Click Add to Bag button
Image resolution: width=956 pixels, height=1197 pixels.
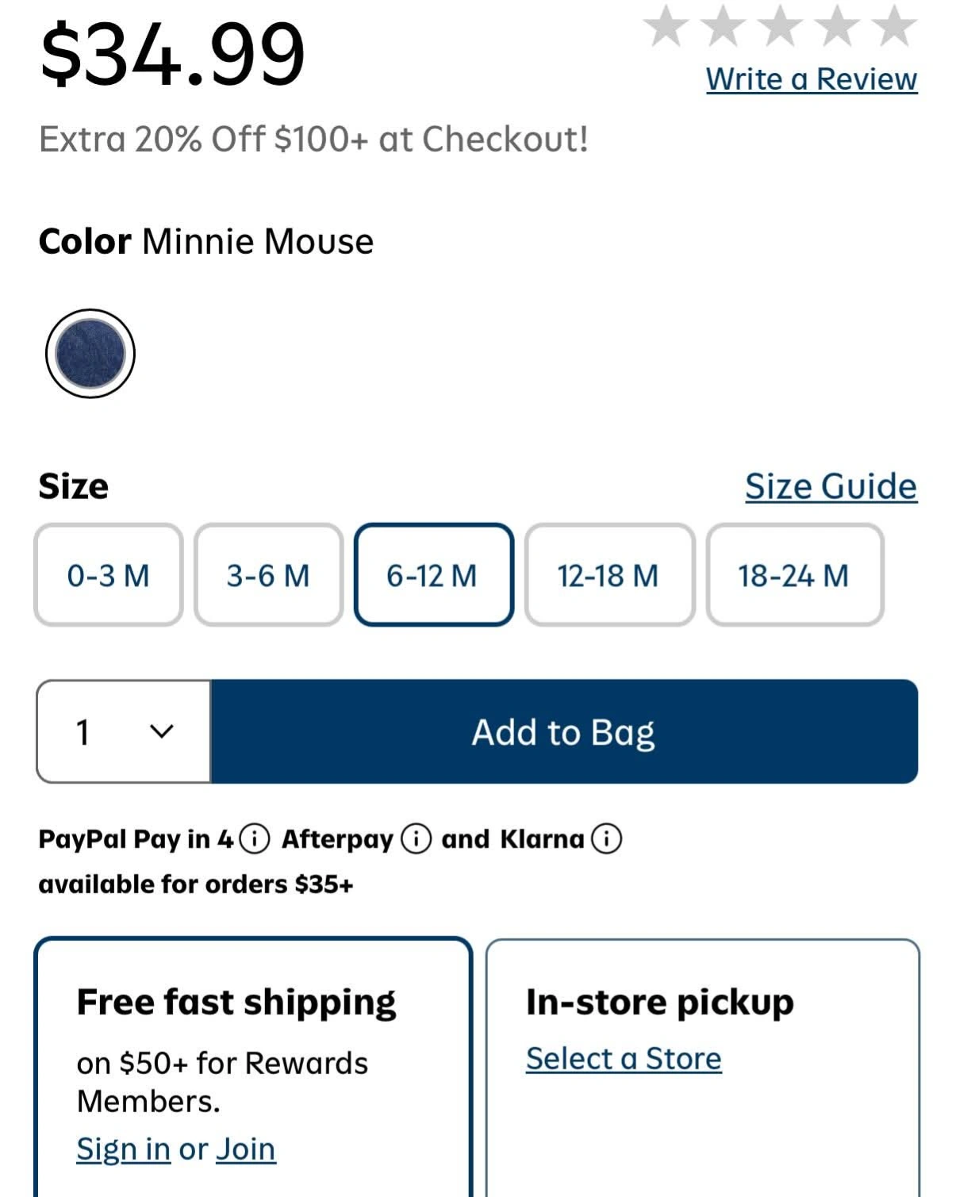(564, 731)
